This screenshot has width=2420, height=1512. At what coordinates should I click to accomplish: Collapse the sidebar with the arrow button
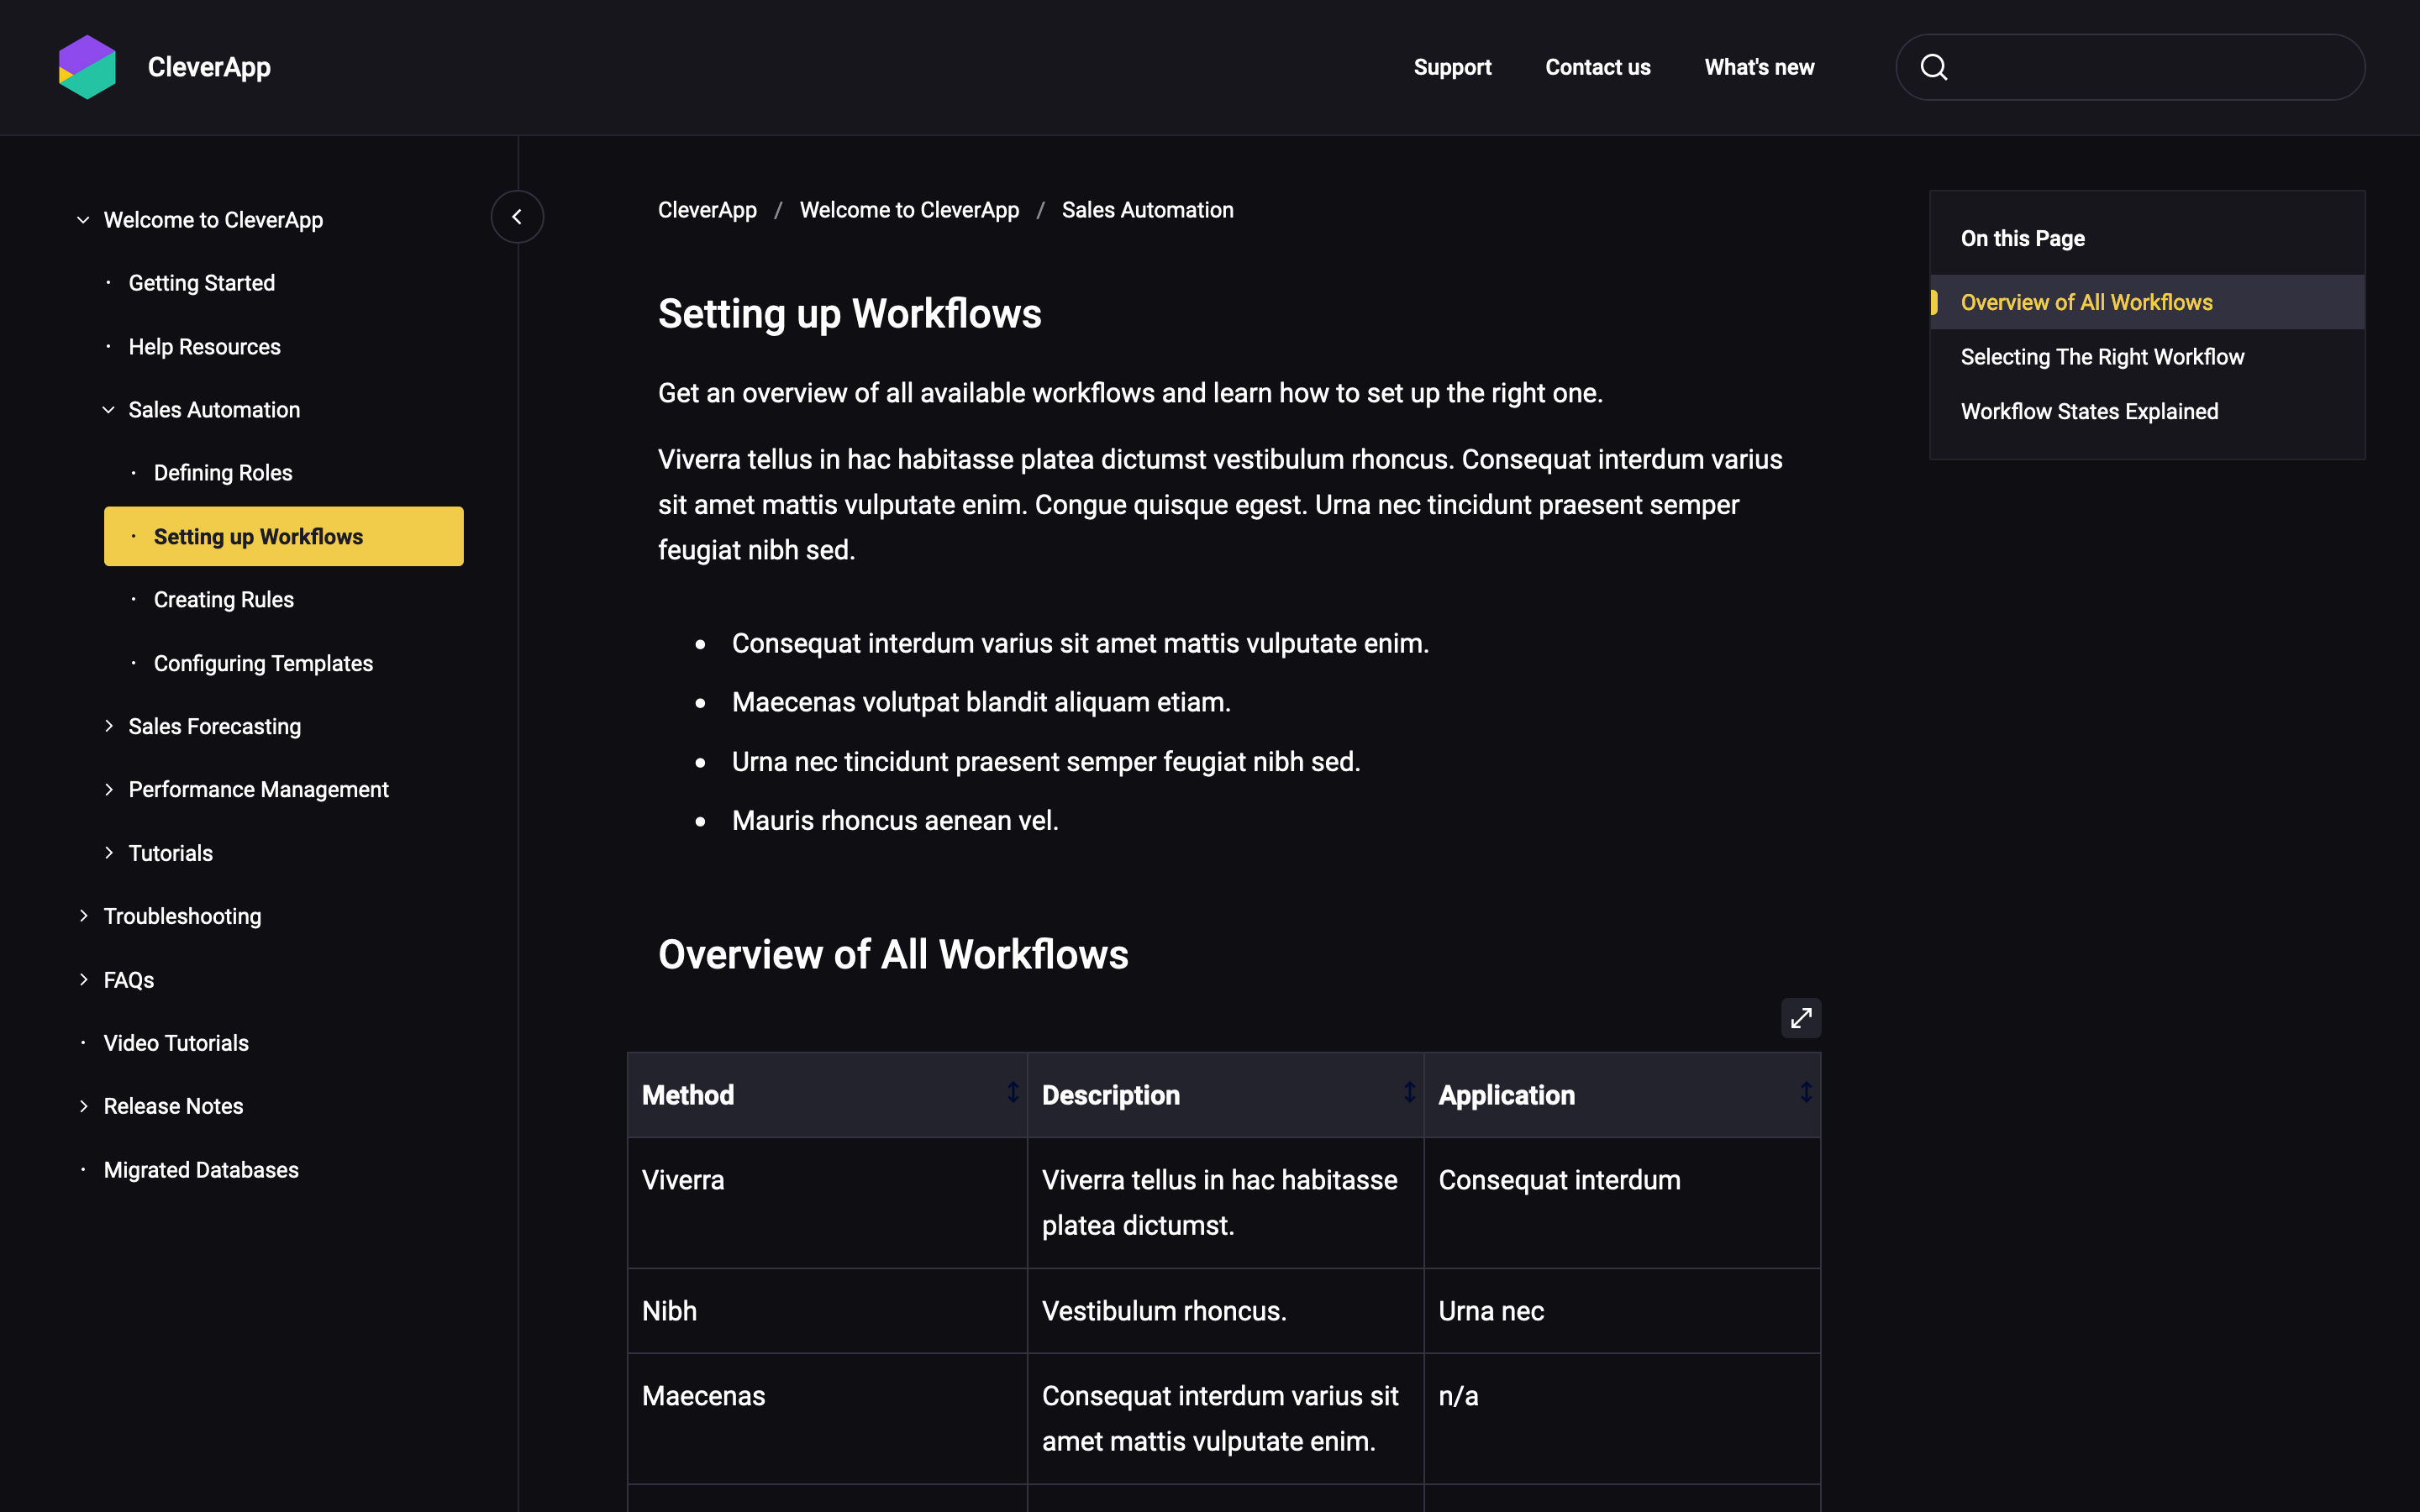pos(517,216)
